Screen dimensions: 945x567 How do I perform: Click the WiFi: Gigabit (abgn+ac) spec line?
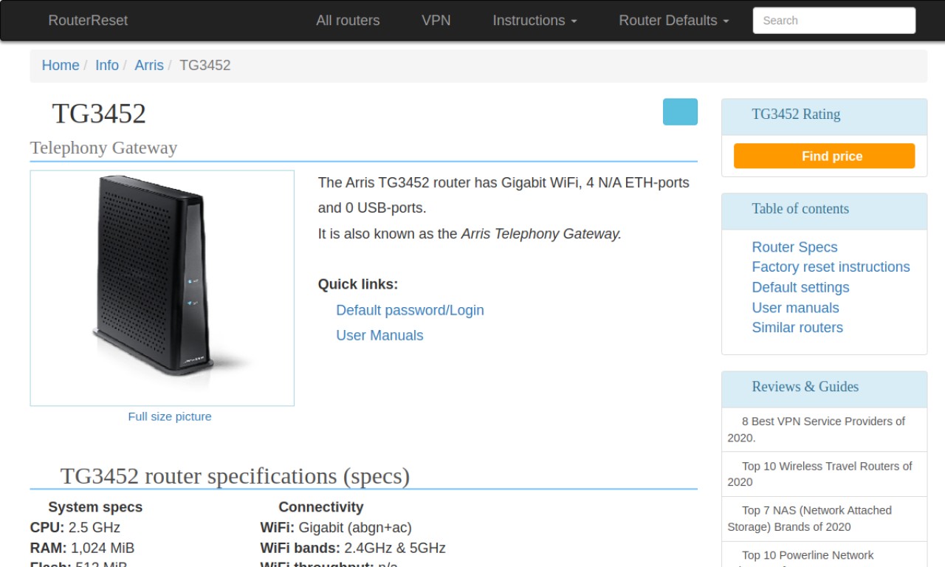click(x=336, y=528)
